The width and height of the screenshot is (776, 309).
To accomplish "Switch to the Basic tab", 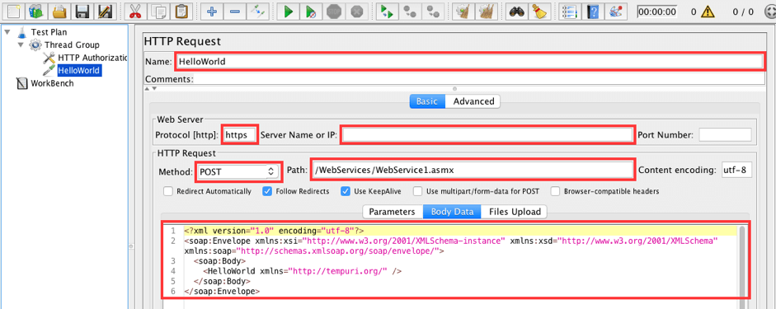I will tap(427, 101).
